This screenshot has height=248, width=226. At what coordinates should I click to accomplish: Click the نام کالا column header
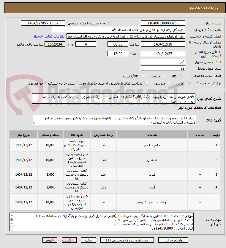point(152,135)
